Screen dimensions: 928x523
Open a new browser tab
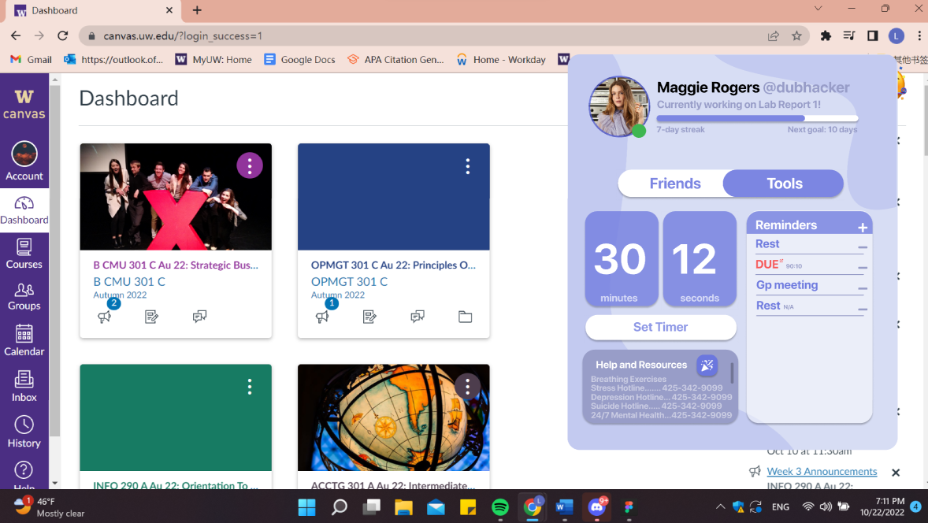point(197,10)
